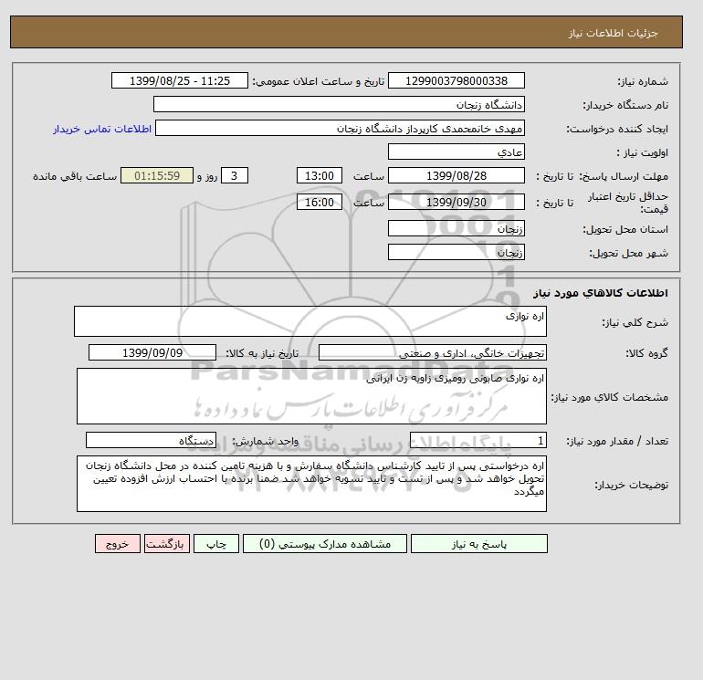Viewport: 703px width, 680px height.
Task: Click remaining time countdown 01:15:59
Action: click(x=157, y=176)
